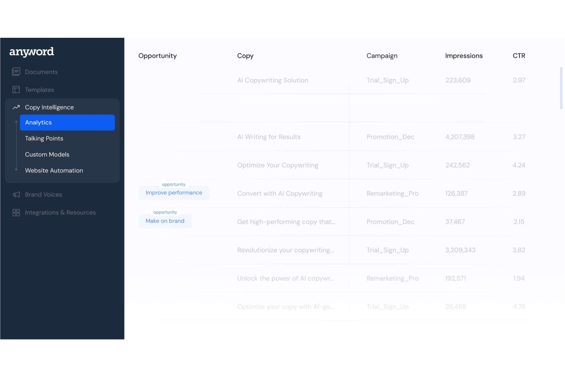Sort the table by Impressions
The image size is (565, 377).
pyautogui.click(x=463, y=56)
